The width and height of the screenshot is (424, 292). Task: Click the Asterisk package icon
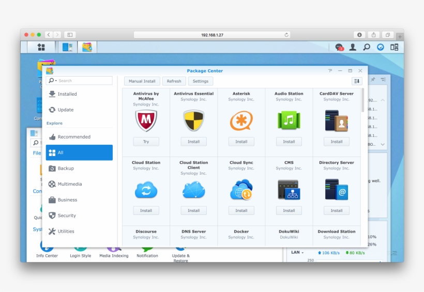click(x=241, y=120)
